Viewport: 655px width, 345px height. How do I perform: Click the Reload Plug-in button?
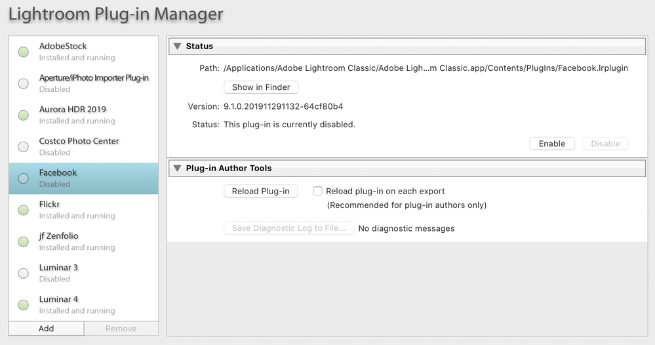coord(261,192)
